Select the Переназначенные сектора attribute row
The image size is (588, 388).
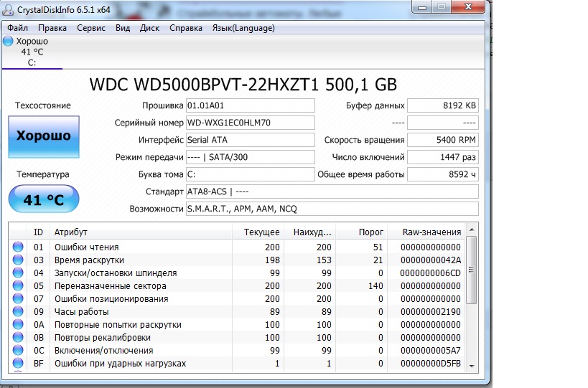pos(237,285)
